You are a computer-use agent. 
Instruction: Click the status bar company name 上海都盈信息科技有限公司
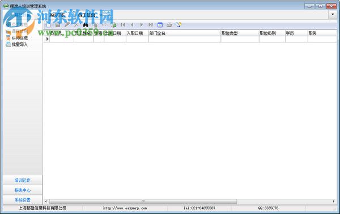42,208
